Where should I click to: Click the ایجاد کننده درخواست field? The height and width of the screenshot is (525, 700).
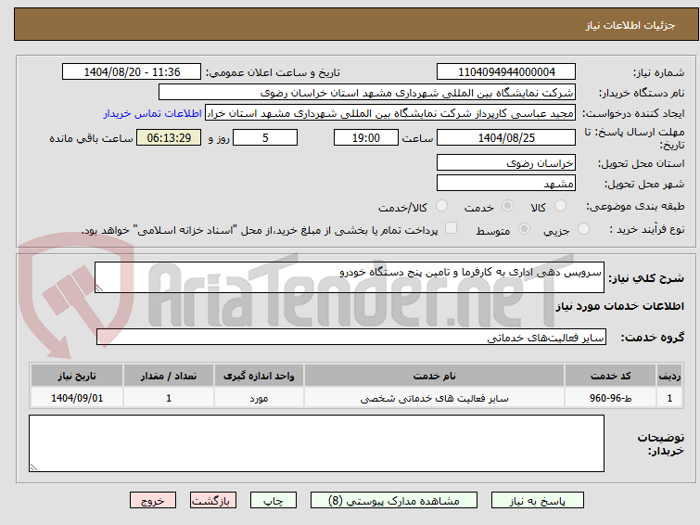pyautogui.click(x=389, y=113)
